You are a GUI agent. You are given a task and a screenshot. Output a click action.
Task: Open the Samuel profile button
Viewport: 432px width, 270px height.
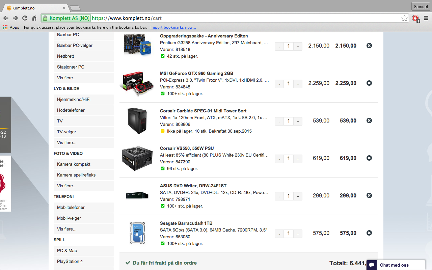[421, 6]
